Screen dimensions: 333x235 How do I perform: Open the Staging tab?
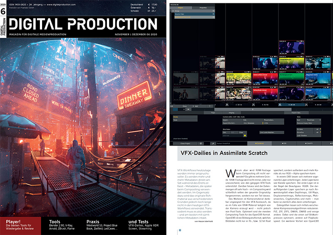pyautogui.click(x=231, y=113)
